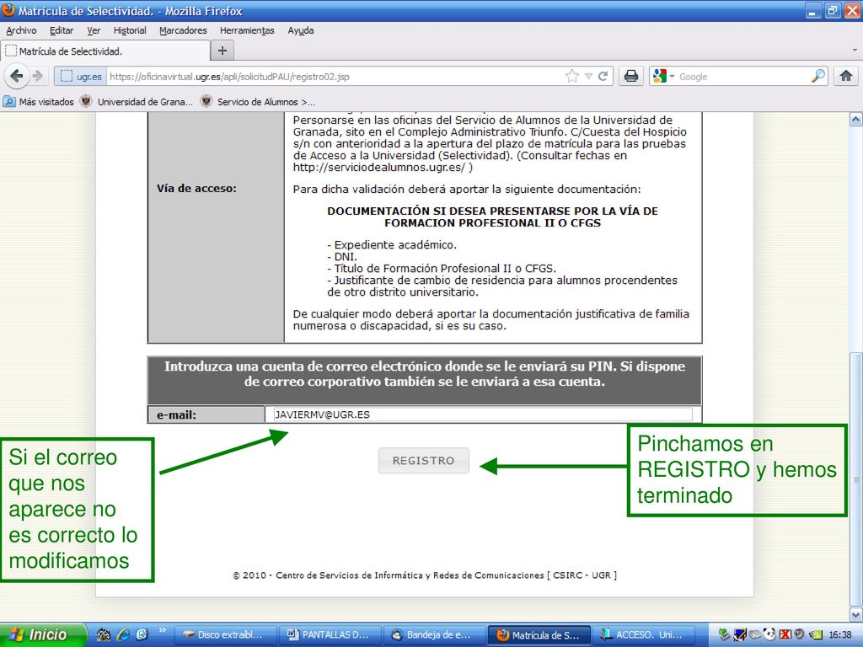863x647 pixels.
Task: Open the Editar menu
Action: pos(62,30)
